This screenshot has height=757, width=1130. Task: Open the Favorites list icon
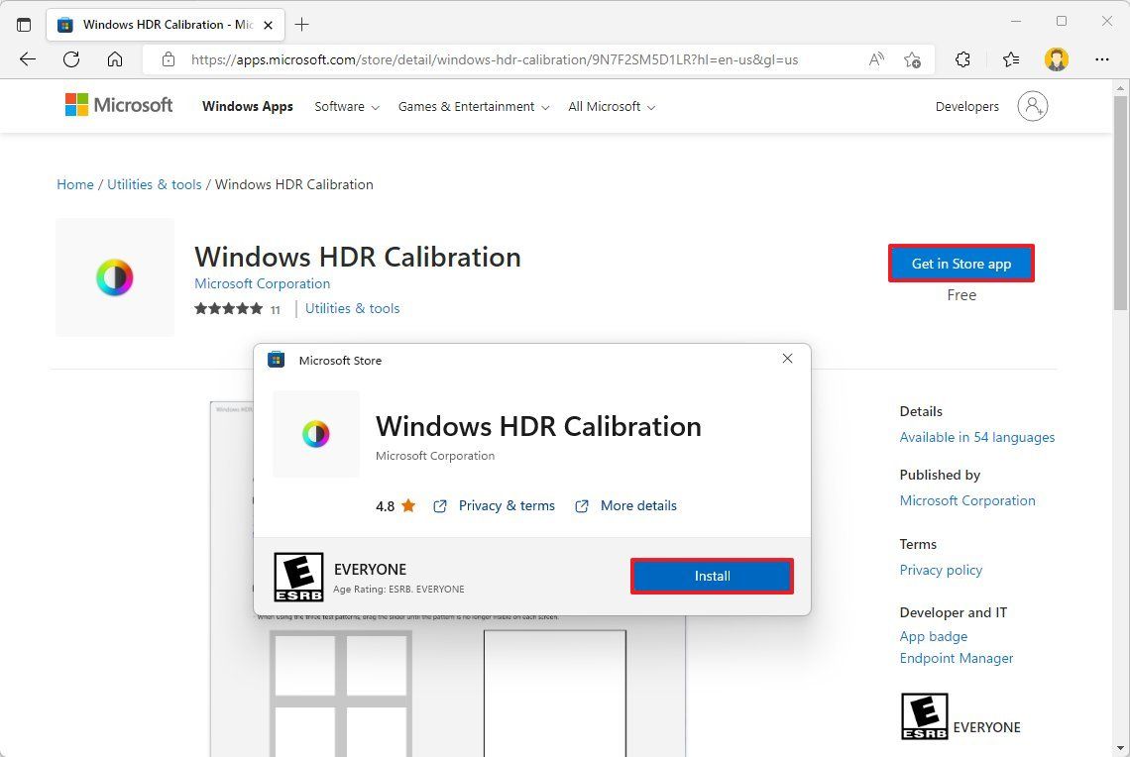pyautogui.click(x=1011, y=59)
